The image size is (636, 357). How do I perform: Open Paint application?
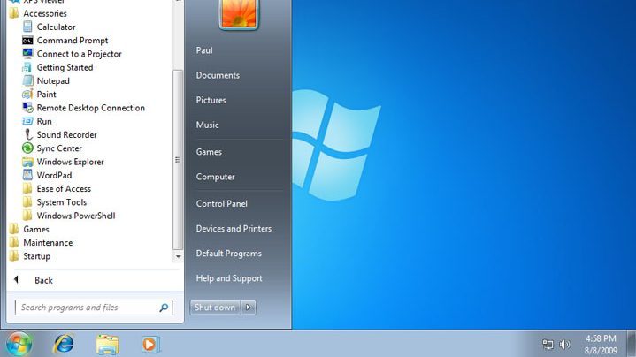coord(46,95)
